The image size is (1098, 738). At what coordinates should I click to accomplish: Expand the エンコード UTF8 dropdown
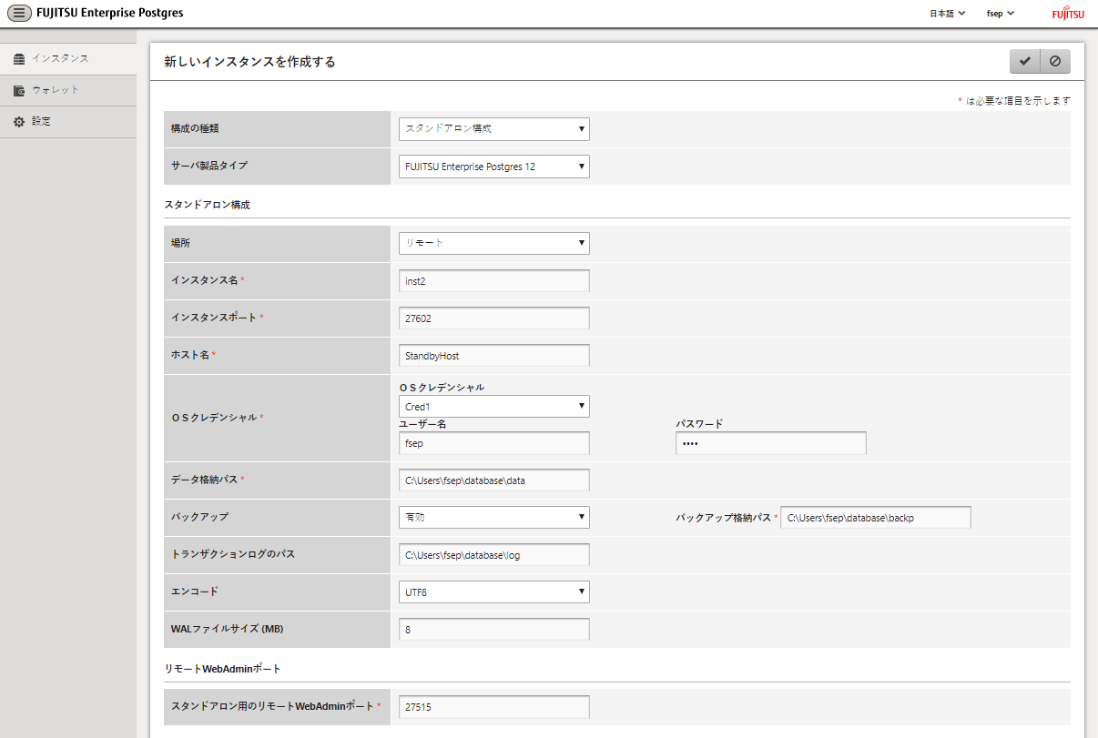(x=494, y=591)
